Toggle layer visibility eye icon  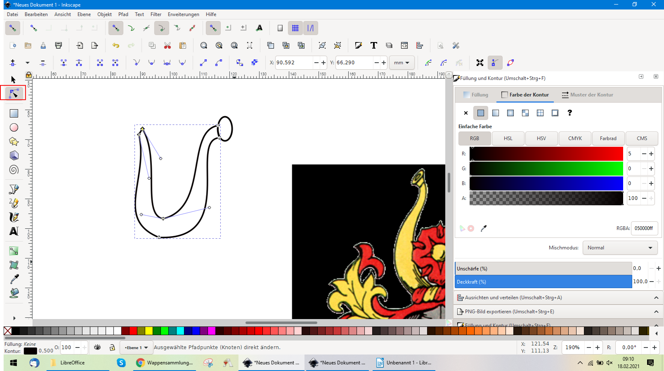tap(97, 348)
